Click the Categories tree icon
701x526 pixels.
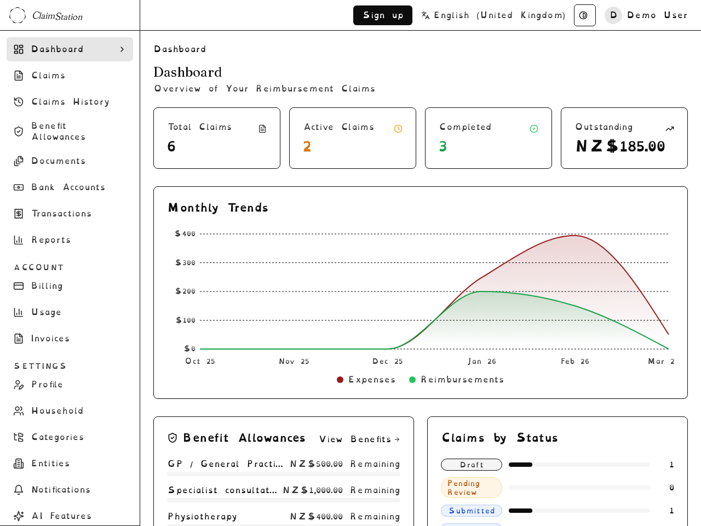point(19,437)
